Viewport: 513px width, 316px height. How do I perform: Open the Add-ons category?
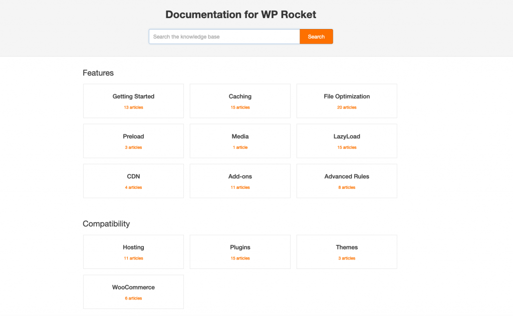coord(240,176)
